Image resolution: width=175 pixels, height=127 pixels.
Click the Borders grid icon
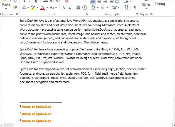click(x=102, y=8)
